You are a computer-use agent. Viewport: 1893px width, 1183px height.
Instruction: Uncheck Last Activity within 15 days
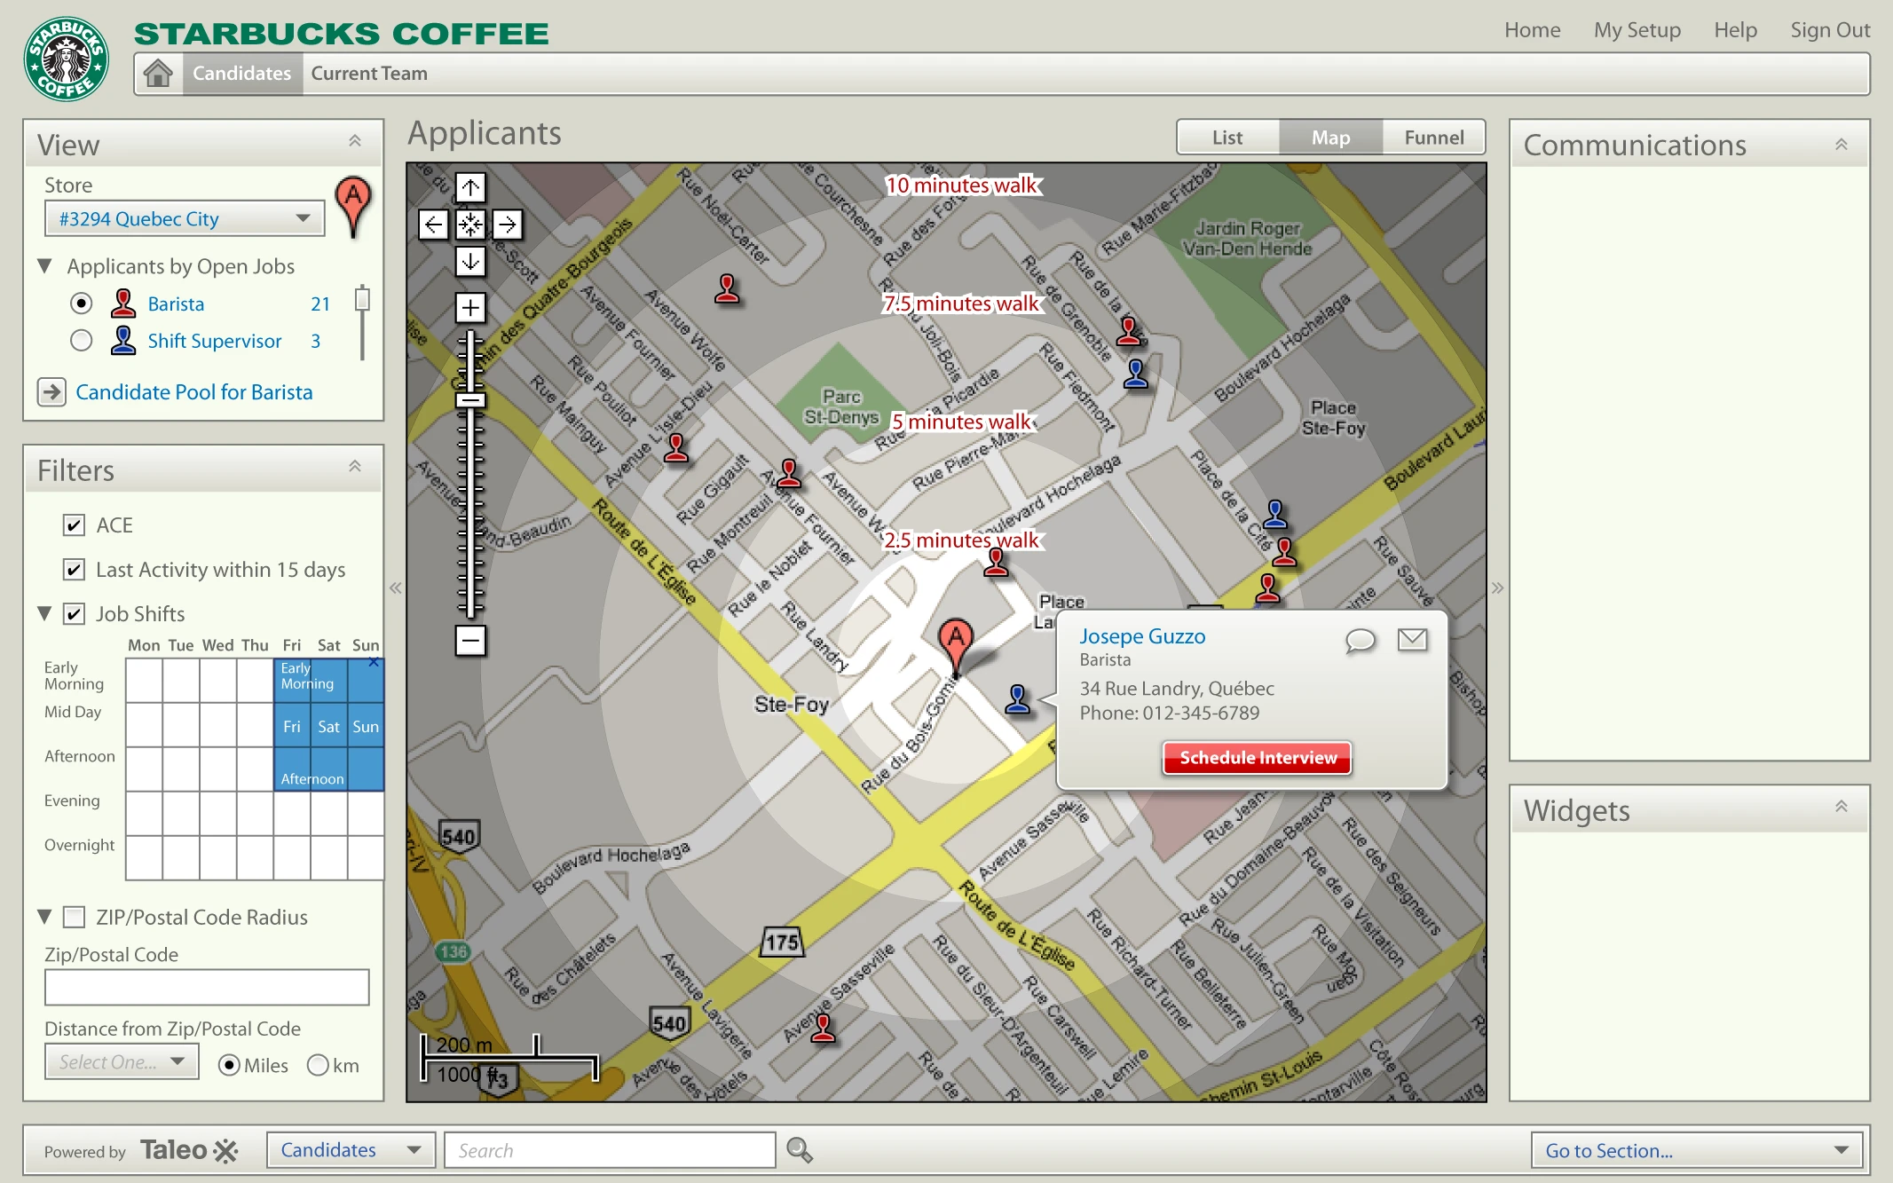(75, 570)
